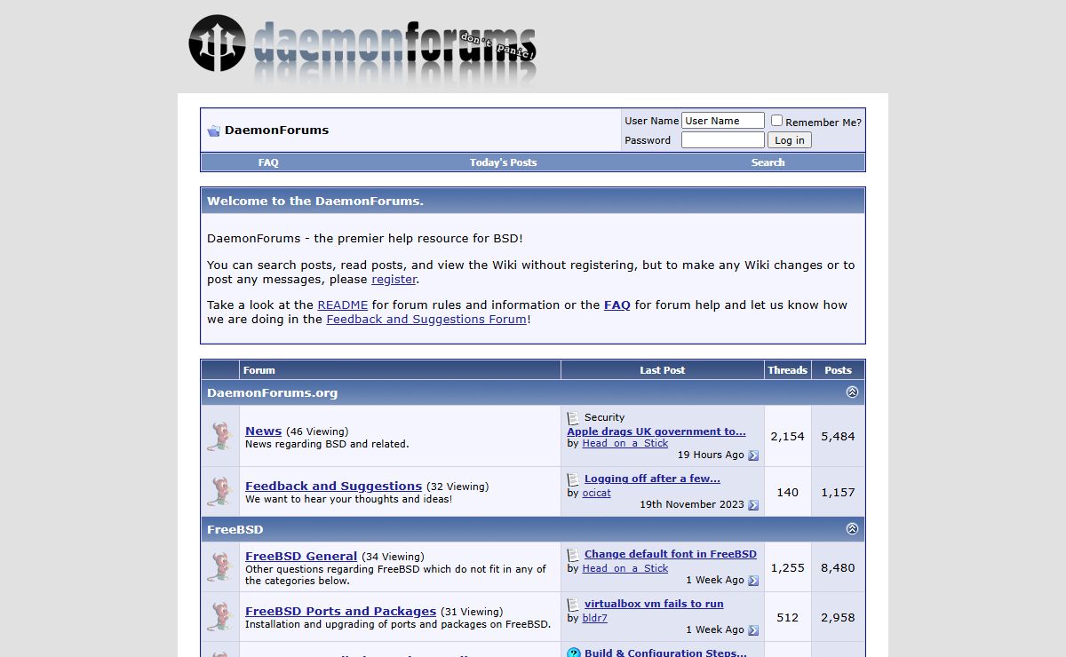This screenshot has height=657, width=1066.
Task: Click the News forum daemon mascot icon
Action: point(219,436)
